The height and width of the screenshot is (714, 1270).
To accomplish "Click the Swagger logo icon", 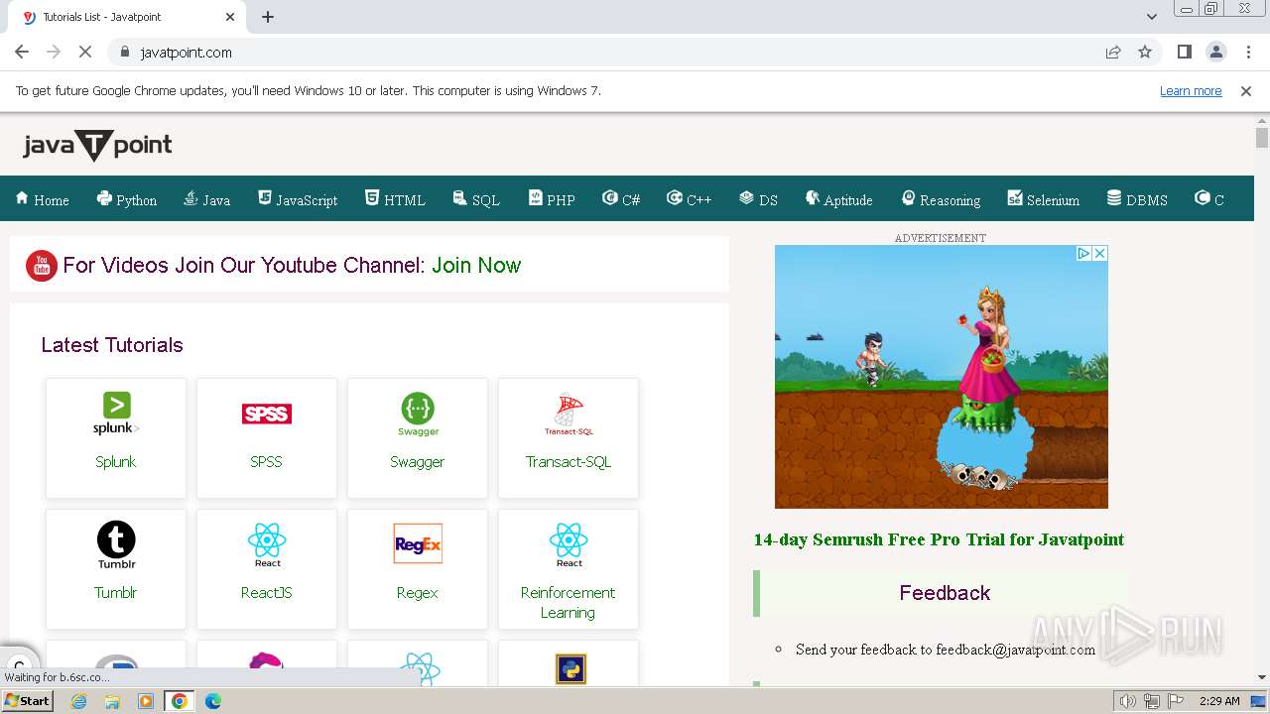I will click(418, 414).
